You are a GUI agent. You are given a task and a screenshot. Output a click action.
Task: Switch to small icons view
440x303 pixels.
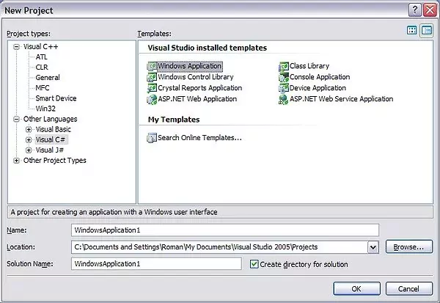click(426, 31)
